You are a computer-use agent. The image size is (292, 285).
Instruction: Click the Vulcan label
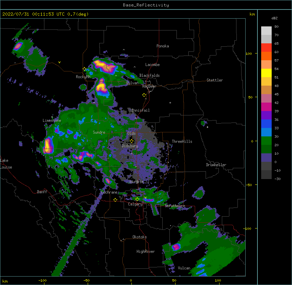tap(184, 268)
